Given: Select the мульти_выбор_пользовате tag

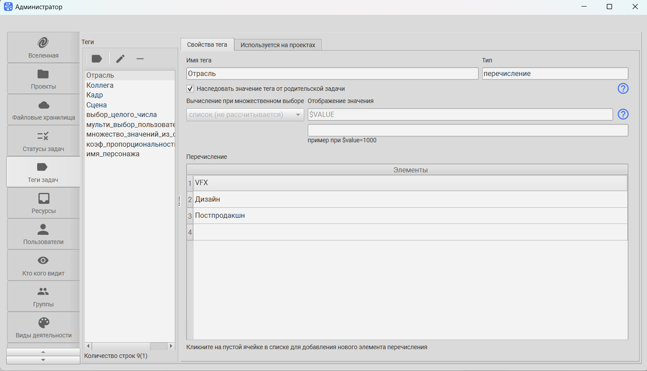Looking at the screenshot, I should 130,124.
